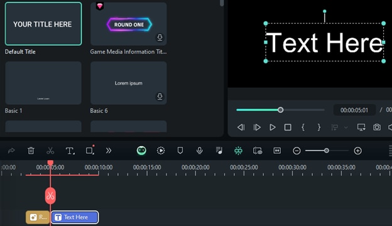Open the audio mixer music-note icon
Image resolution: width=392 pixels, height=226 pixels.
tap(219, 150)
